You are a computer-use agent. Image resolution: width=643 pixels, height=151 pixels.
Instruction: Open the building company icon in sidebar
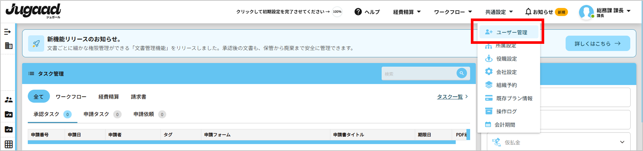(9, 46)
